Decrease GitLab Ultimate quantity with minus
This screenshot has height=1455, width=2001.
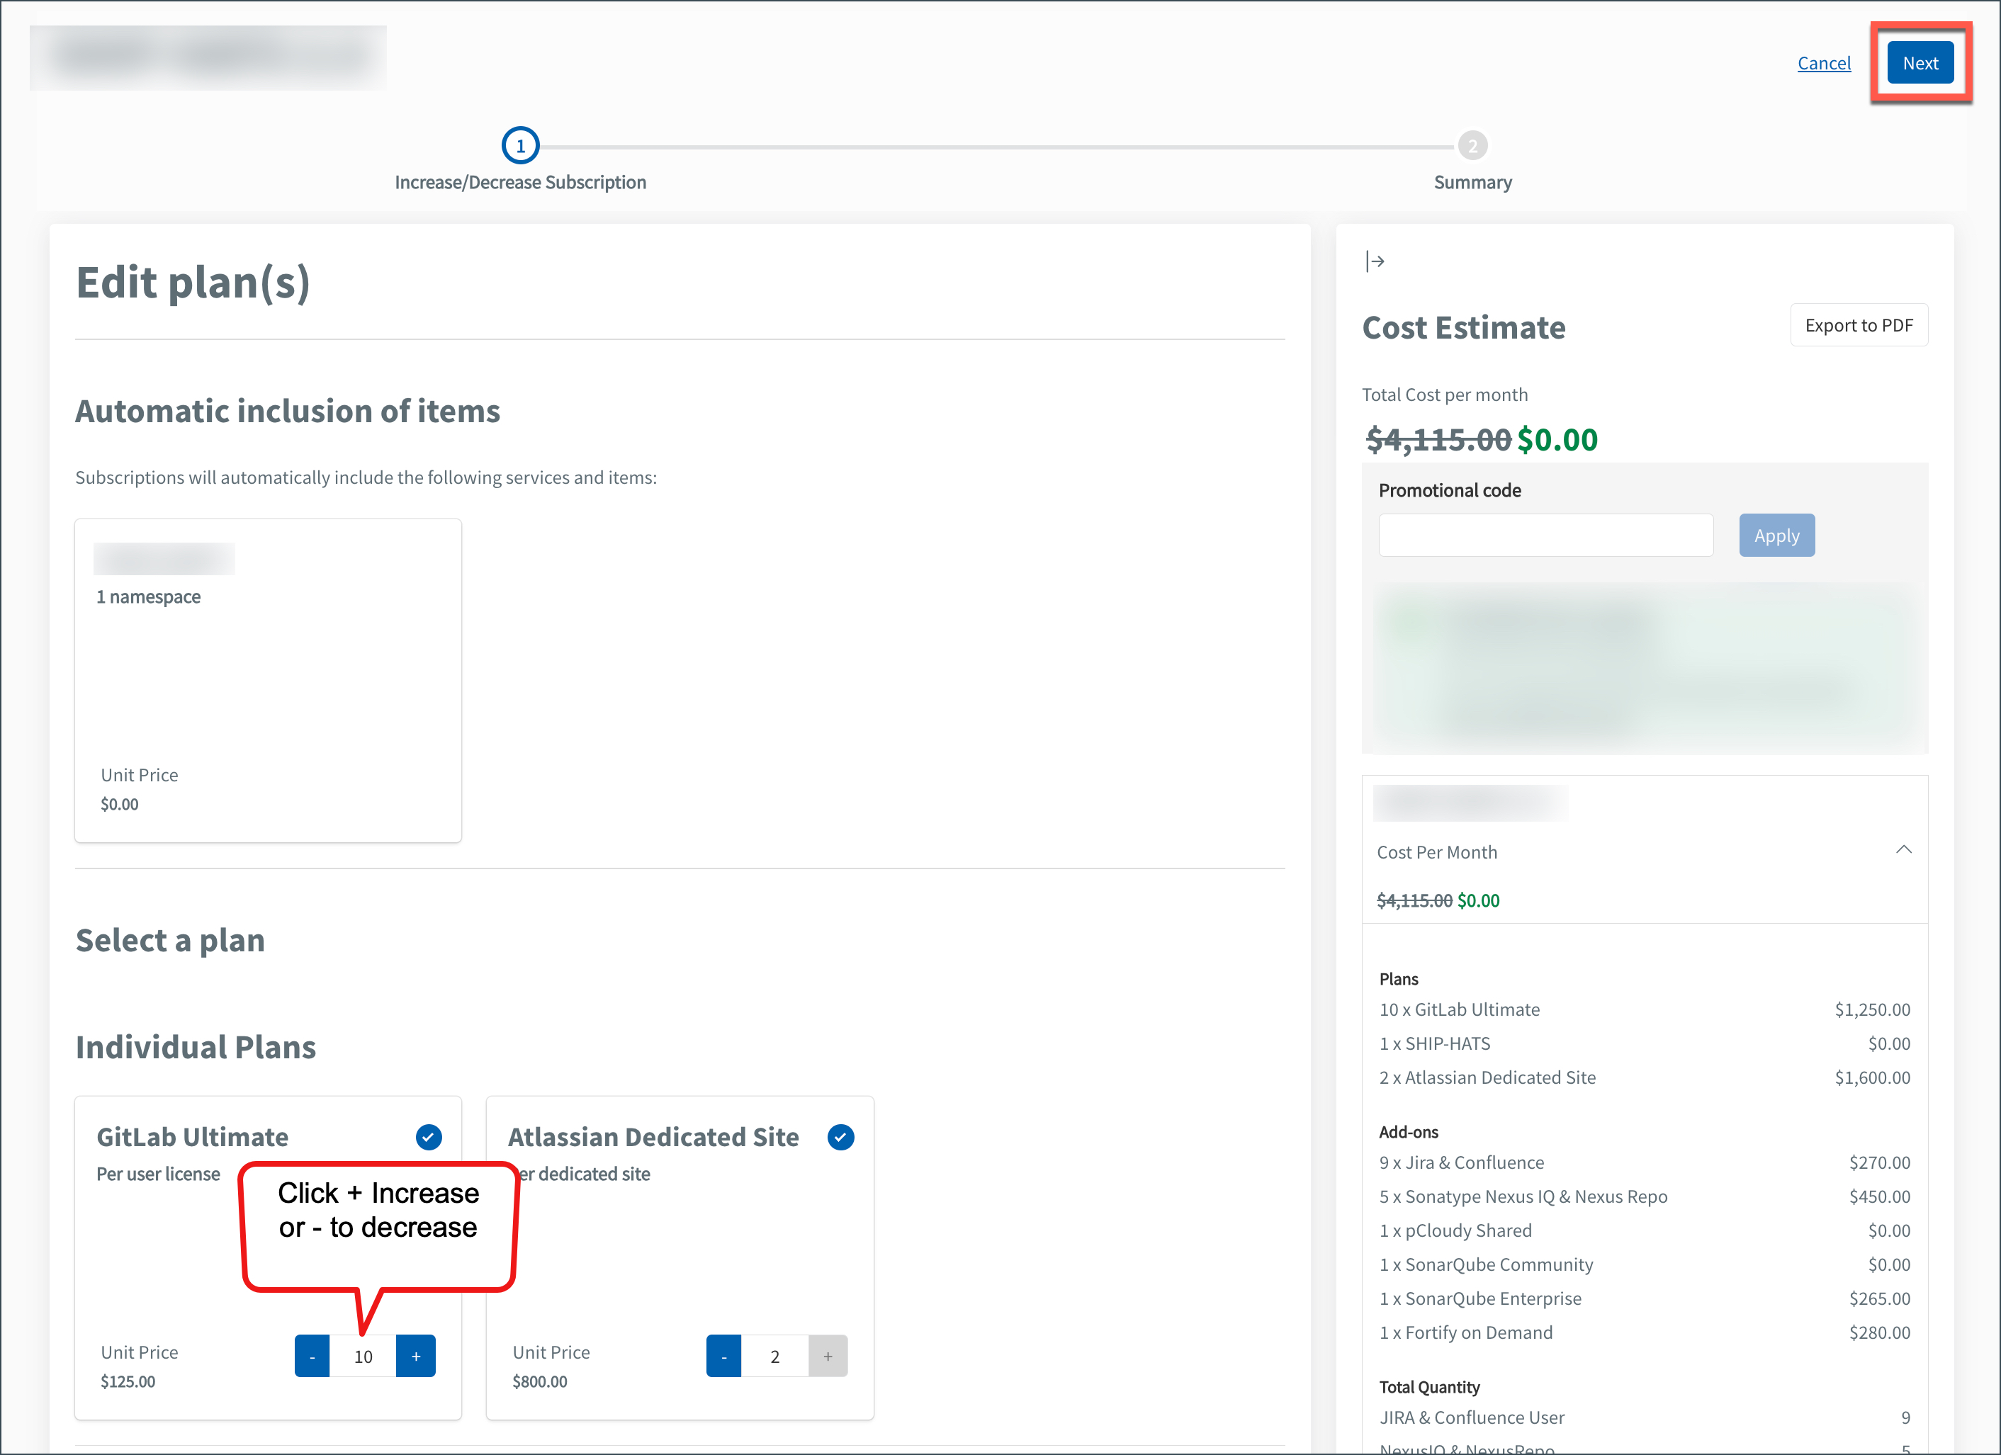click(312, 1355)
